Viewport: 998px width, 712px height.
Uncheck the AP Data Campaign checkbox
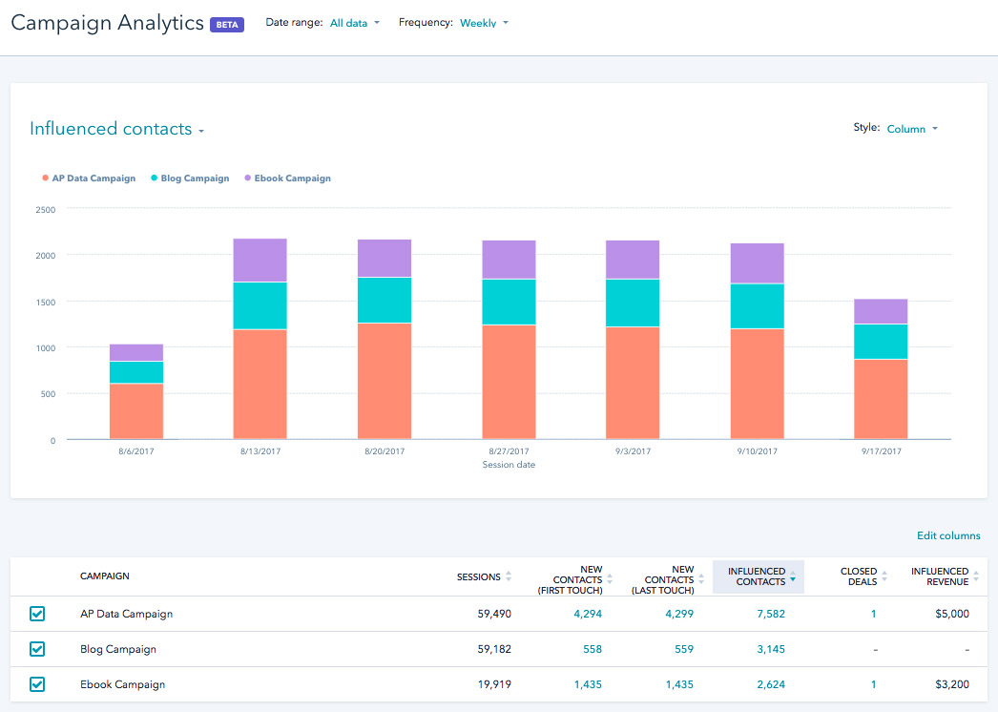37,614
